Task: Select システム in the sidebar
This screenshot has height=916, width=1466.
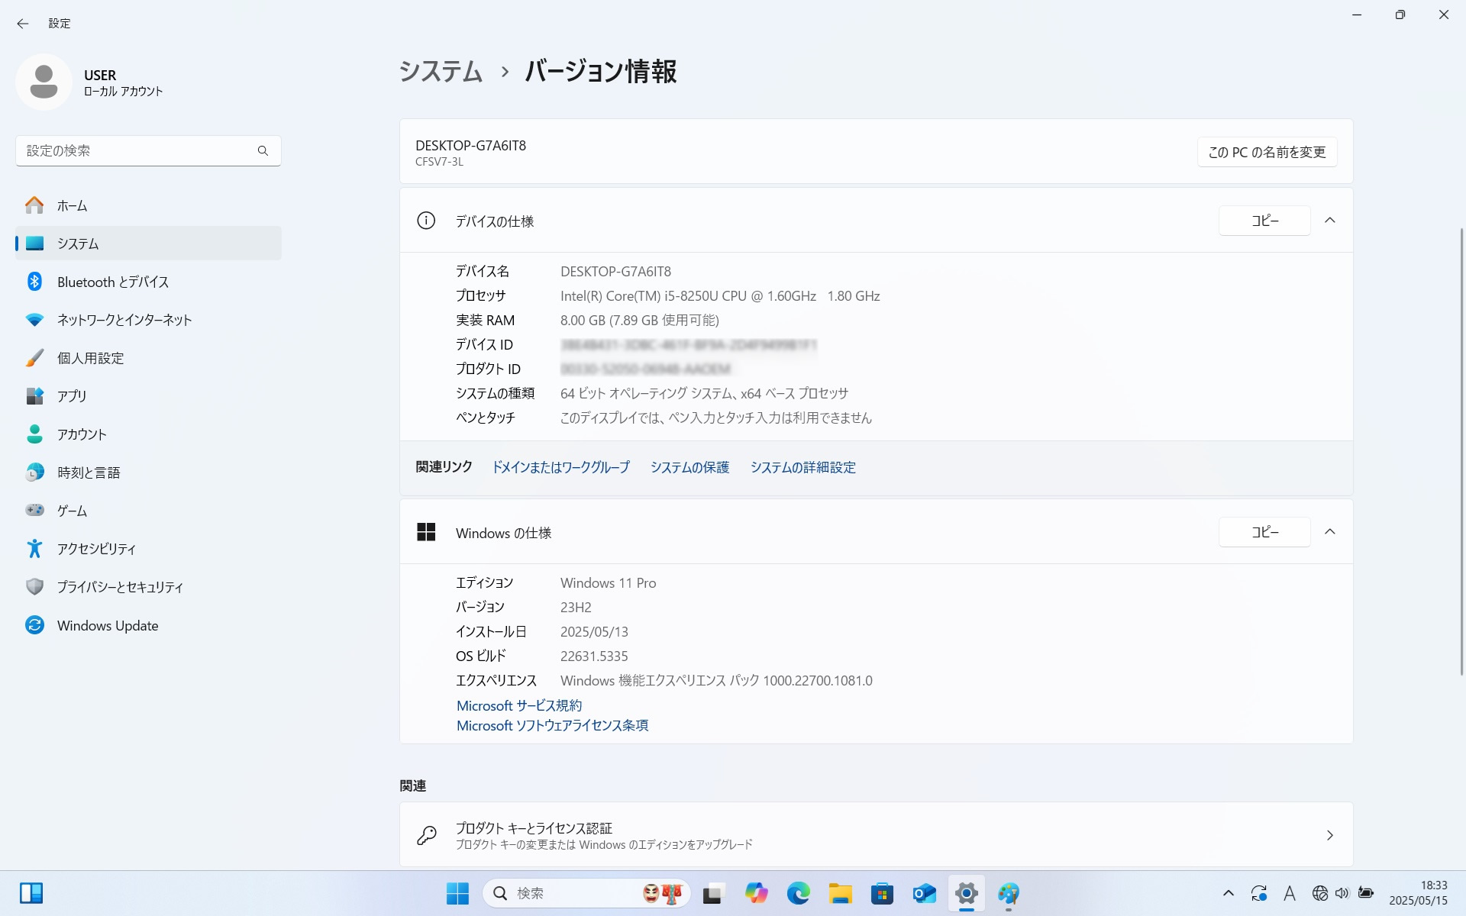Action: (148, 244)
